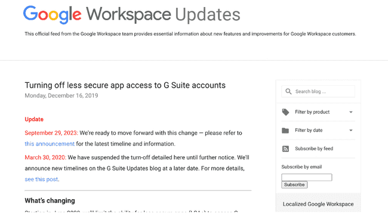
Task: Click the March 30, 2020 date text
Action: (x=45, y=157)
